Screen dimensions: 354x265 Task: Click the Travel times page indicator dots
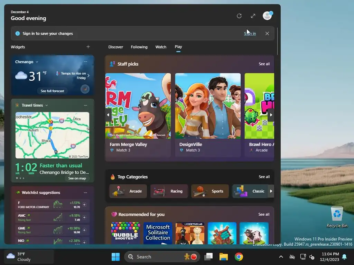(x=20, y=178)
